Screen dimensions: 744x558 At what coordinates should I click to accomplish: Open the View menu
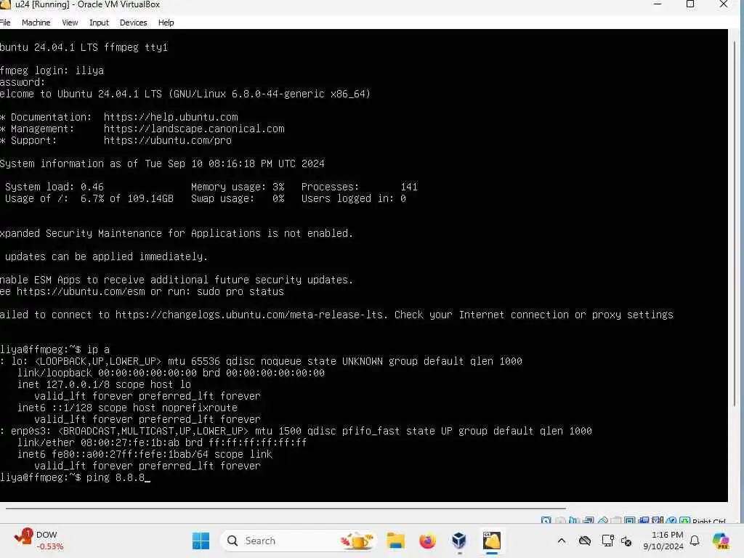[70, 23]
